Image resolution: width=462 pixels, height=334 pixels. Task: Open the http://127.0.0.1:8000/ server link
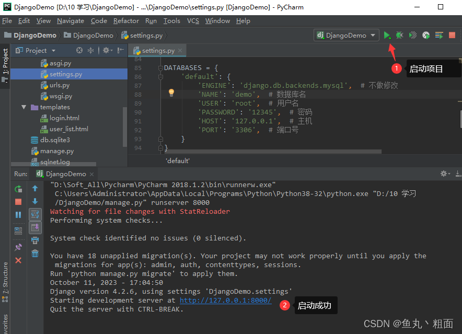(225, 300)
